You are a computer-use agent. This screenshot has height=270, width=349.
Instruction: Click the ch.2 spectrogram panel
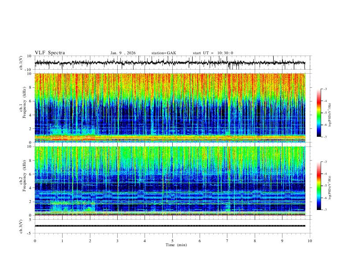point(170,181)
